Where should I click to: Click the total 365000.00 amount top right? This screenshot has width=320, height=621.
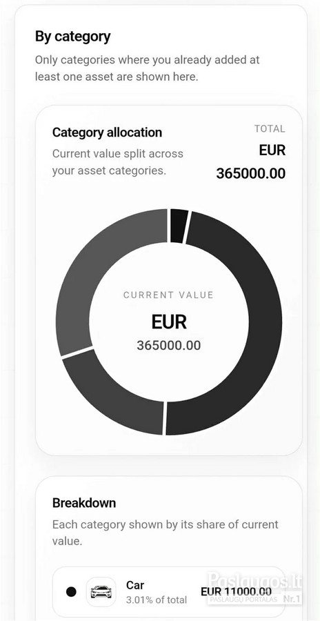click(251, 173)
